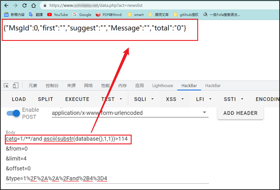Viewport: 280px width, 190px height.
Task: Open the application/x-www-form-urlencoded content type dropdown
Action: tap(130, 113)
